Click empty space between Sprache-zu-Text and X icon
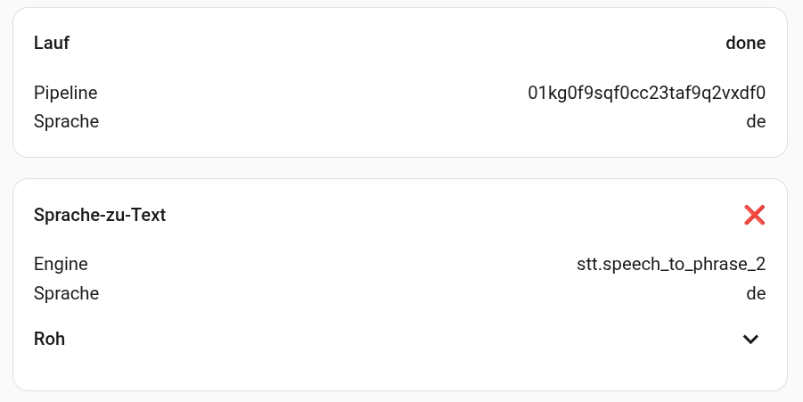The width and height of the screenshot is (803, 402). [x=446, y=215]
